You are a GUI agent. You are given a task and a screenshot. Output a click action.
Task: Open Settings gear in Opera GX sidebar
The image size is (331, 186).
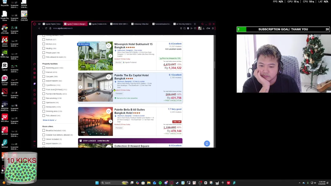(x=35, y=103)
